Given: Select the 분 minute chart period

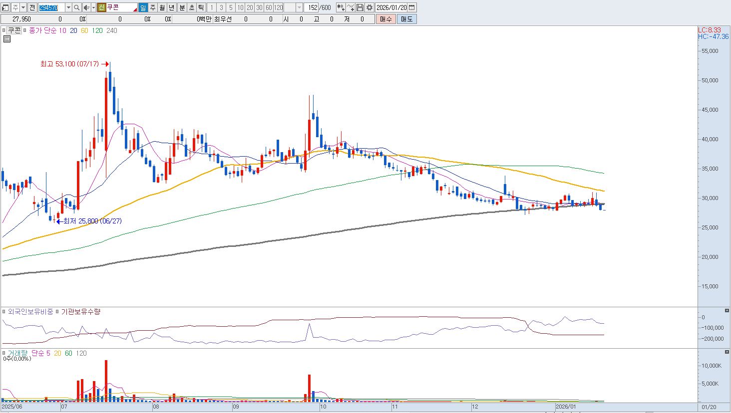Looking at the screenshot, I should click(182, 7).
